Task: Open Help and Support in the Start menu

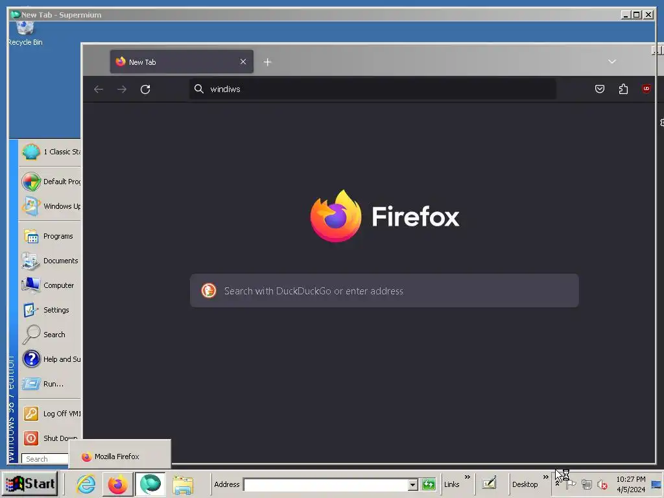Action: point(50,359)
